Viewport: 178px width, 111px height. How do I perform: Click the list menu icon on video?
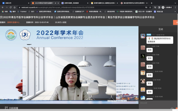pyautogui.click(x=24, y=93)
